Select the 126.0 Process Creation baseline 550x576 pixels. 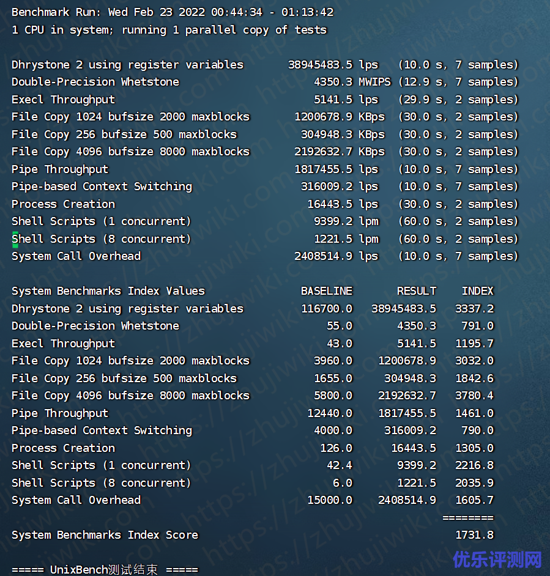336,449
